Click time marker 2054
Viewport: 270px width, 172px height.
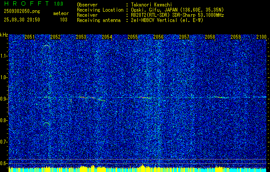point(107,37)
